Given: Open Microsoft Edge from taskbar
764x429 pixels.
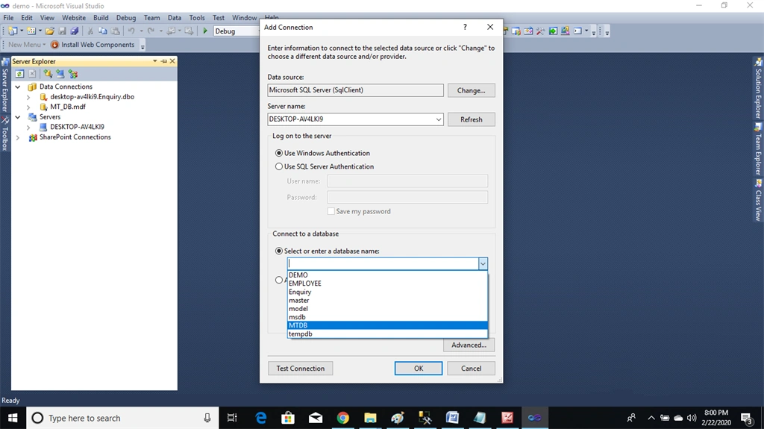Looking at the screenshot, I should point(261,418).
